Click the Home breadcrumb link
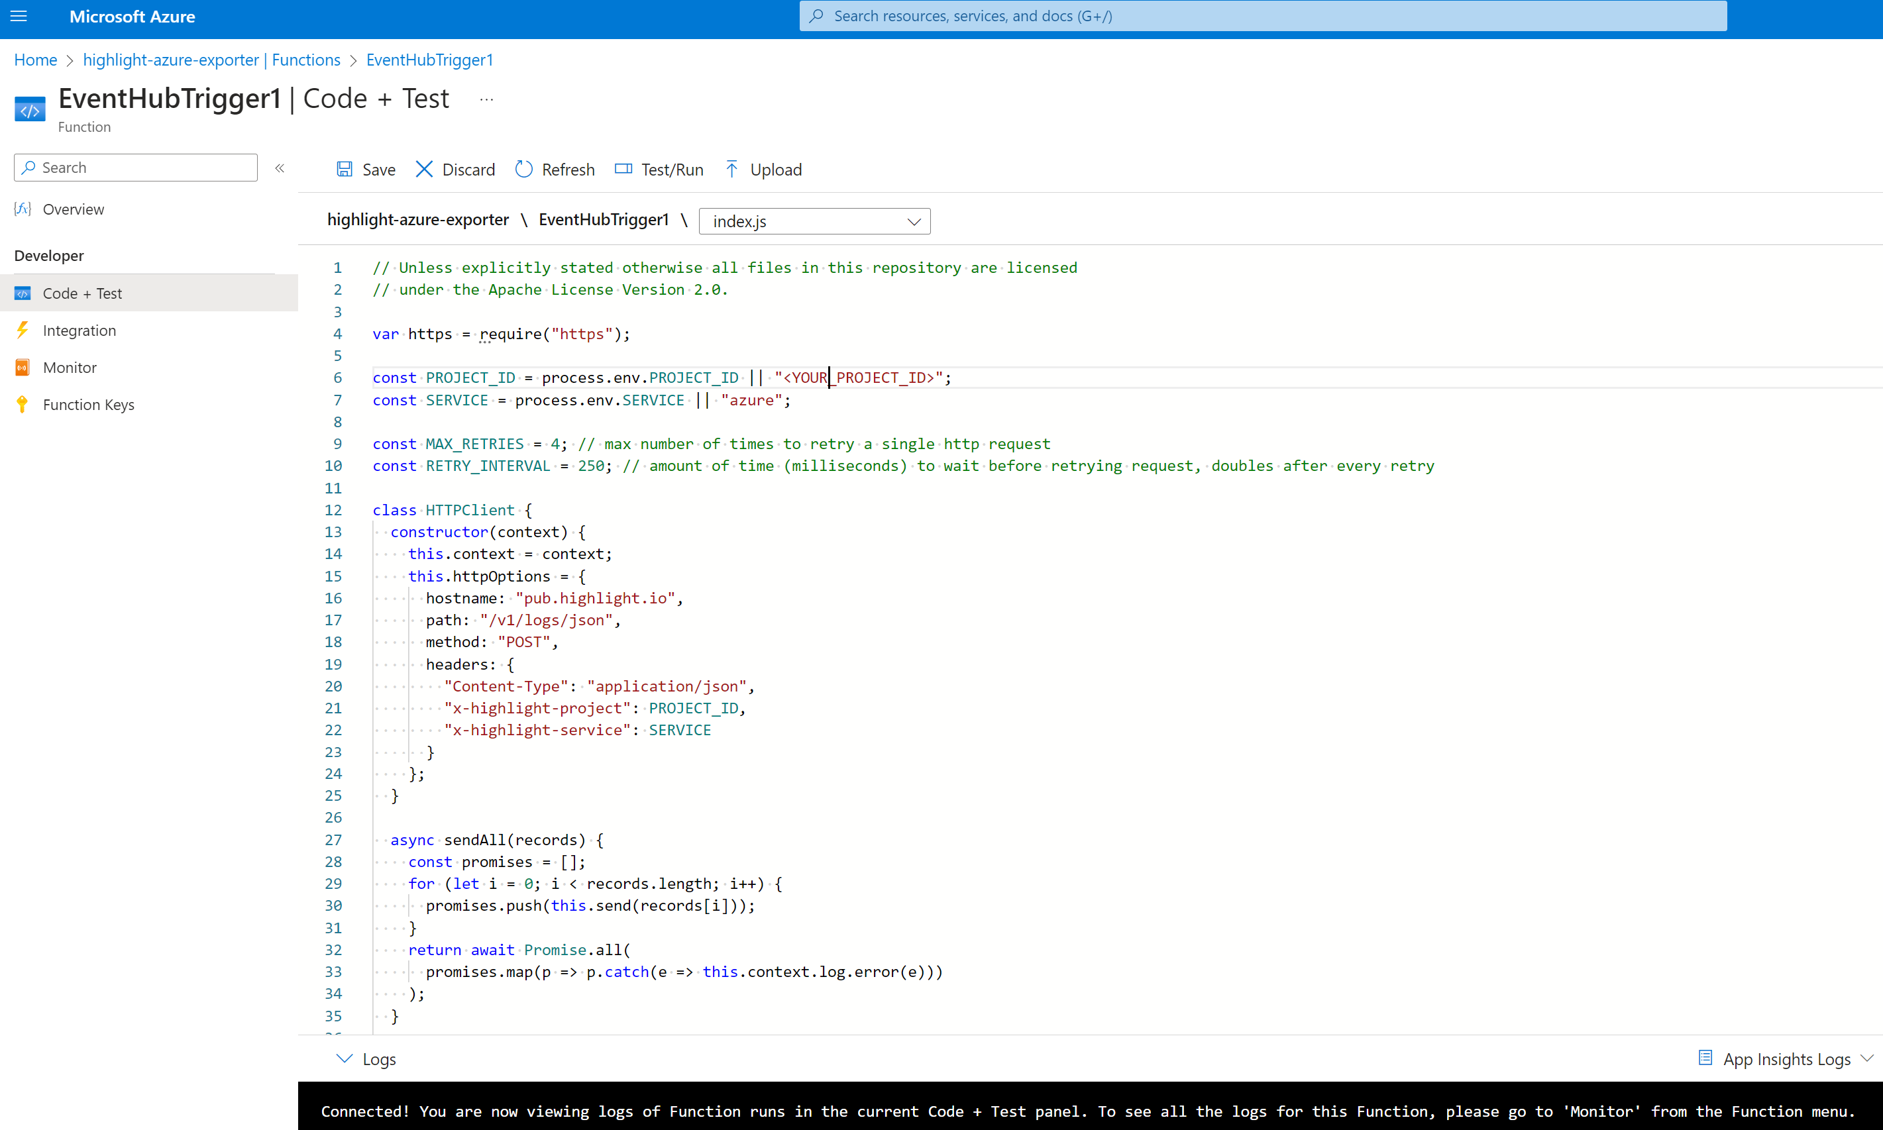Image resolution: width=1883 pixels, height=1130 pixels. (35, 60)
